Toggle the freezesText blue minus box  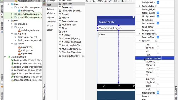158,37
